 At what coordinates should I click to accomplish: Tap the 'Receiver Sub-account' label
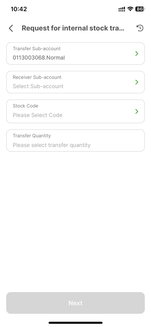(37, 77)
